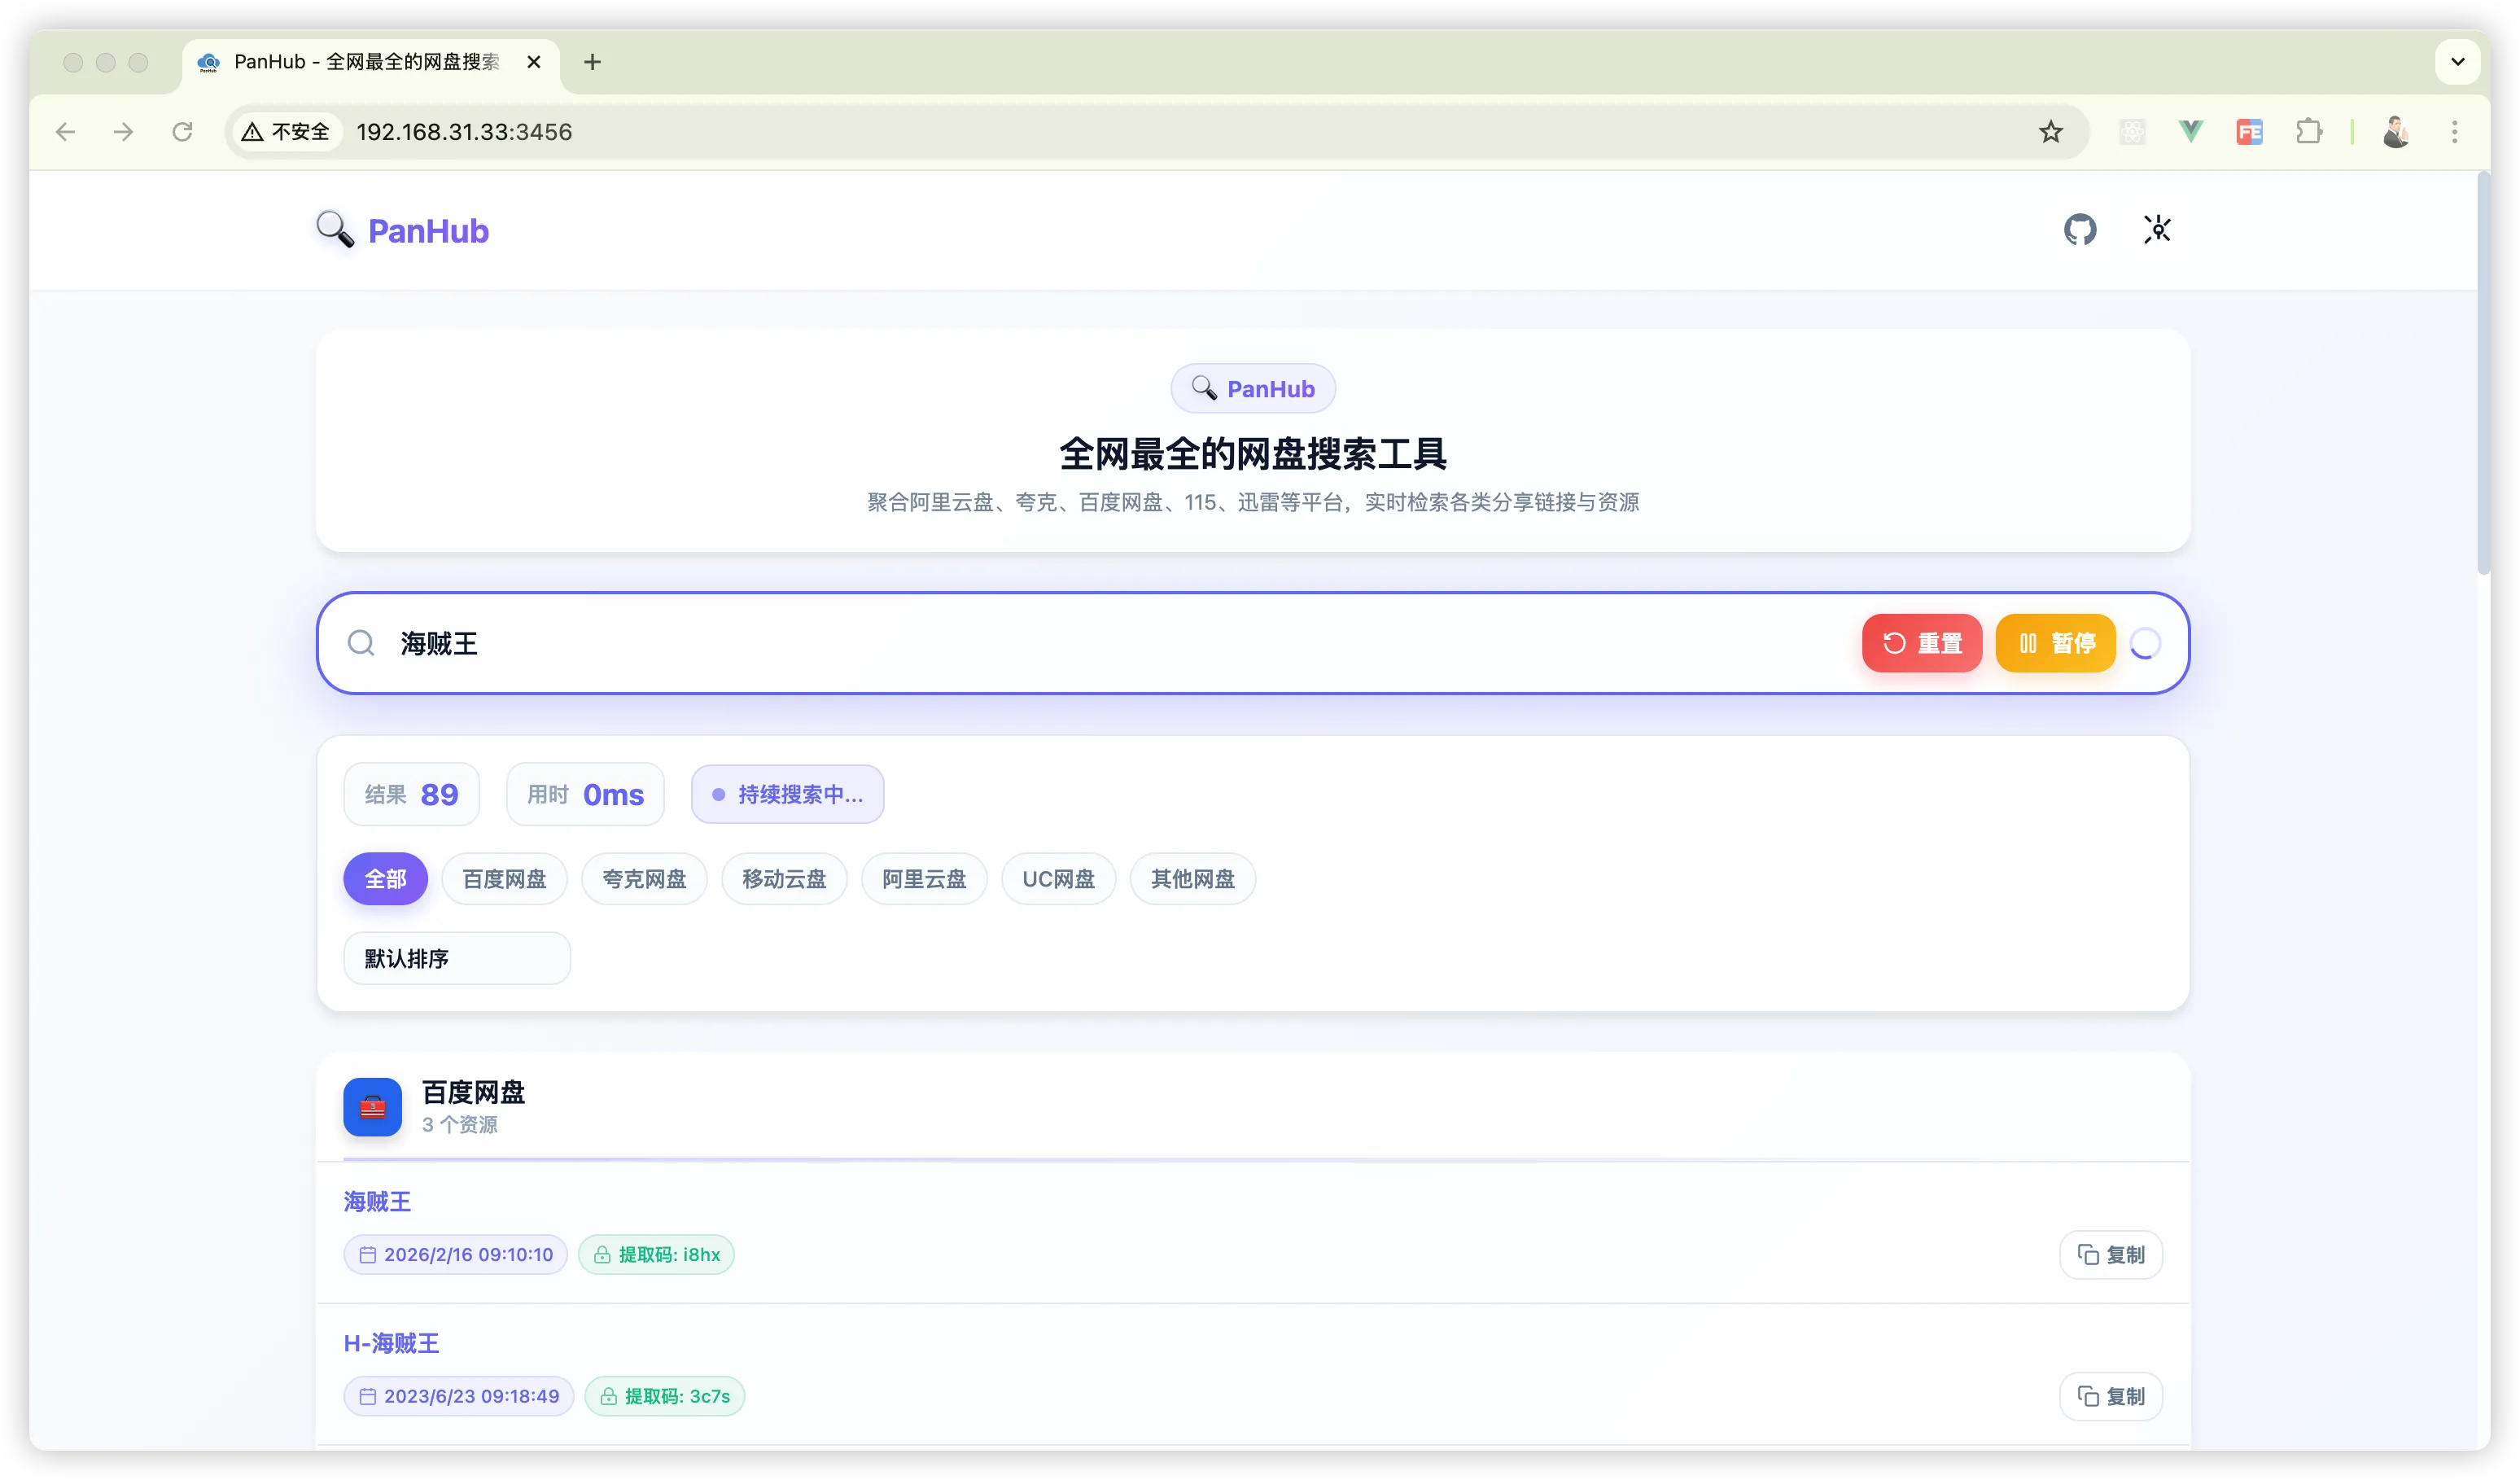Viewport: 2520px width, 1480px height.
Task: Copy the H-海贼王 resource link
Action: 2111,1396
